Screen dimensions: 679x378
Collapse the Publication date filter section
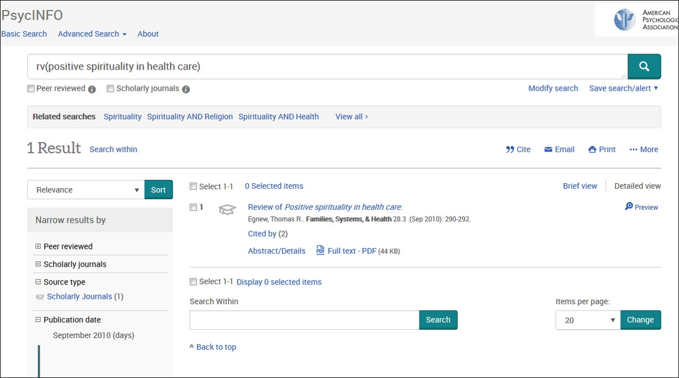(x=38, y=319)
